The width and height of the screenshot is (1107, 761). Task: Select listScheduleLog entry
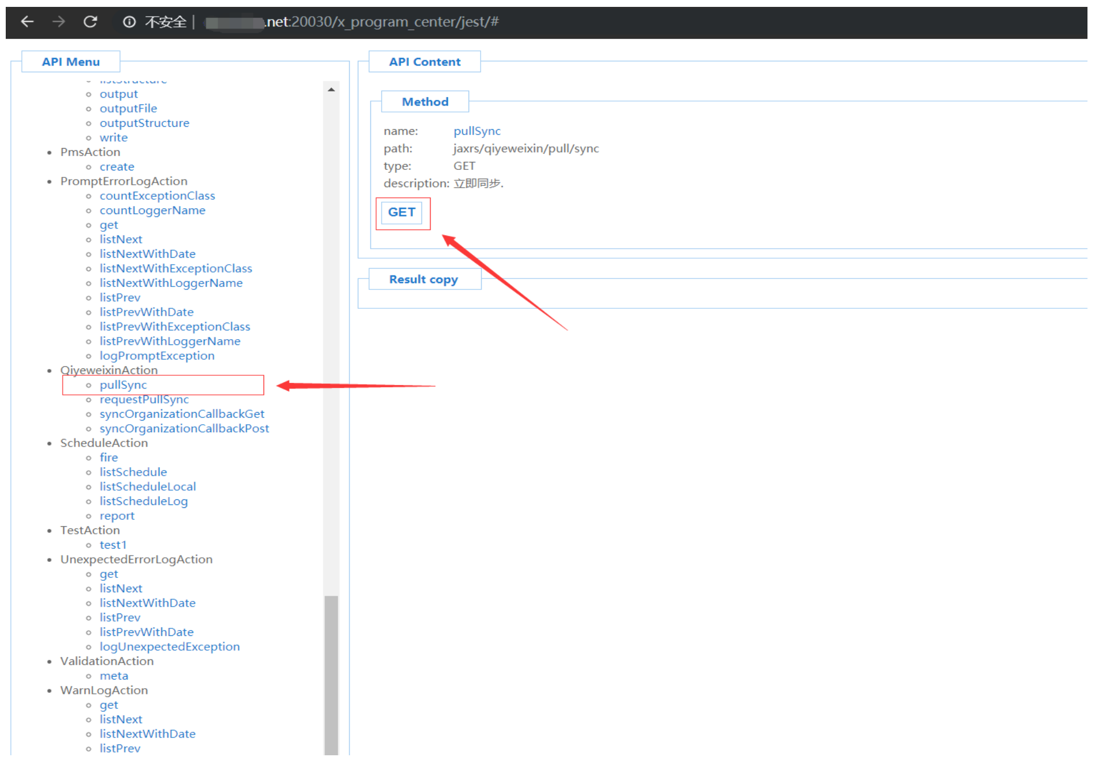pos(144,501)
